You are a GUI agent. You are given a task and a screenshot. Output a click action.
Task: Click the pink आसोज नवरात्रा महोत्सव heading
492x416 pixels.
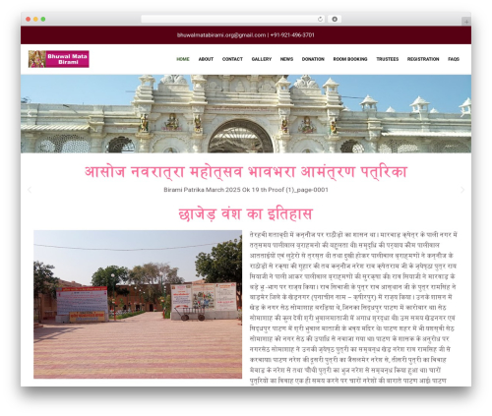click(x=246, y=172)
